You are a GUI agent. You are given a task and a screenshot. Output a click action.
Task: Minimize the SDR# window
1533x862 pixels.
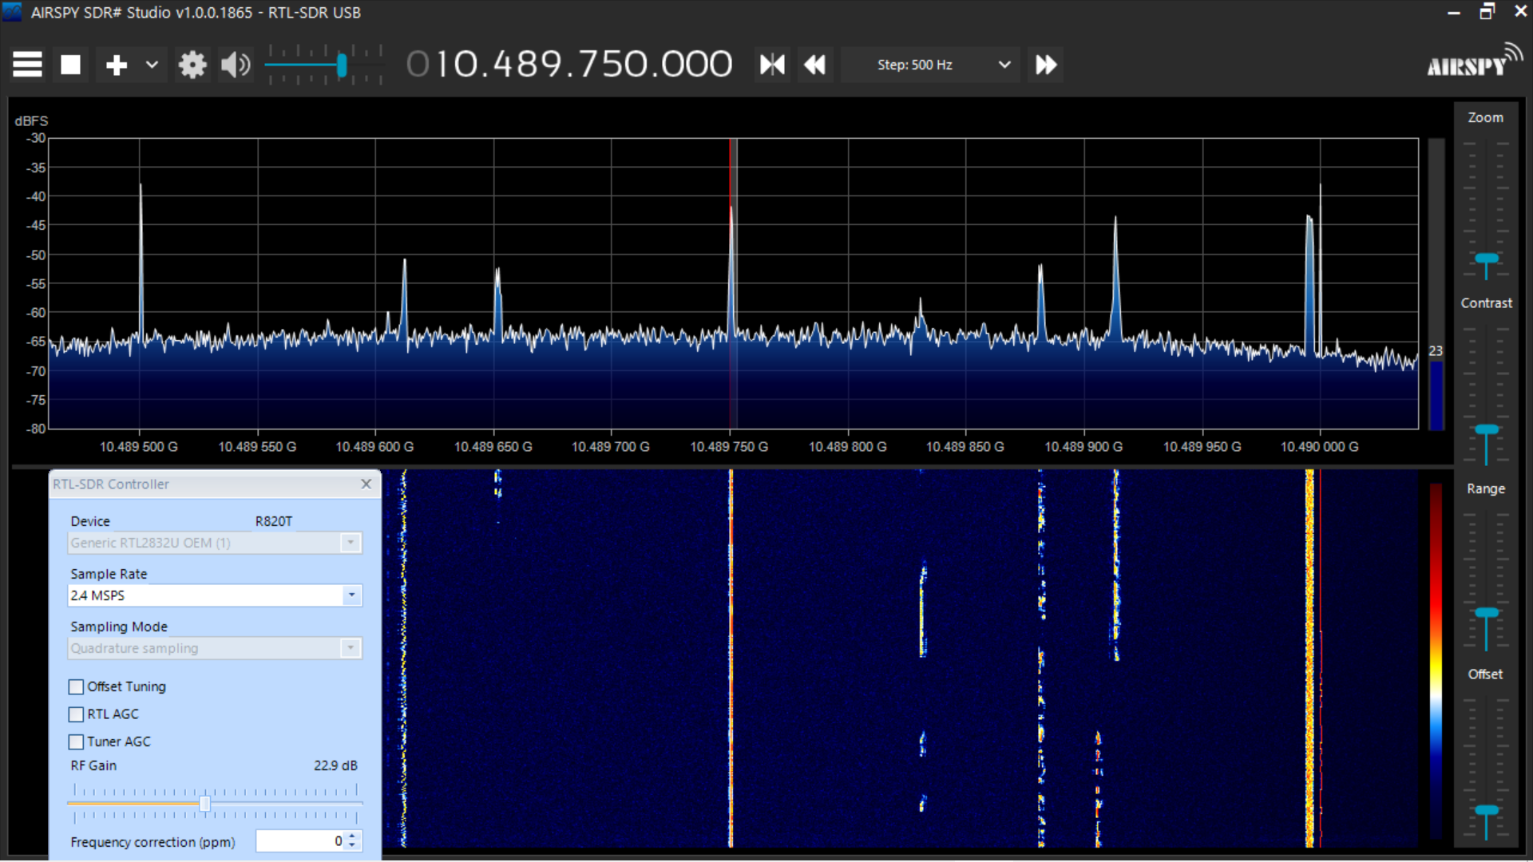(x=1453, y=13)
